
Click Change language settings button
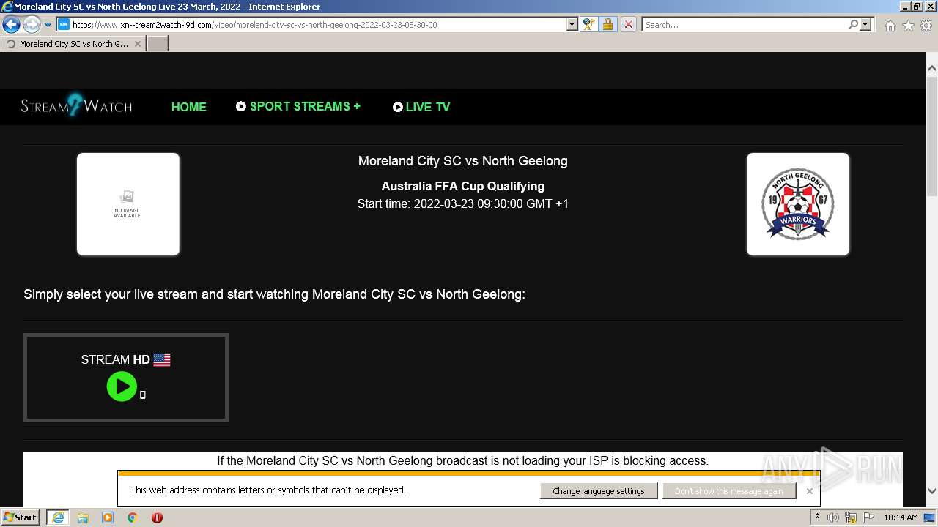[x=599, y=491]
